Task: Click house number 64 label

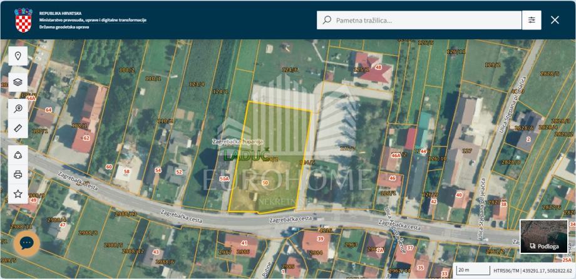Action: point(48,109)
